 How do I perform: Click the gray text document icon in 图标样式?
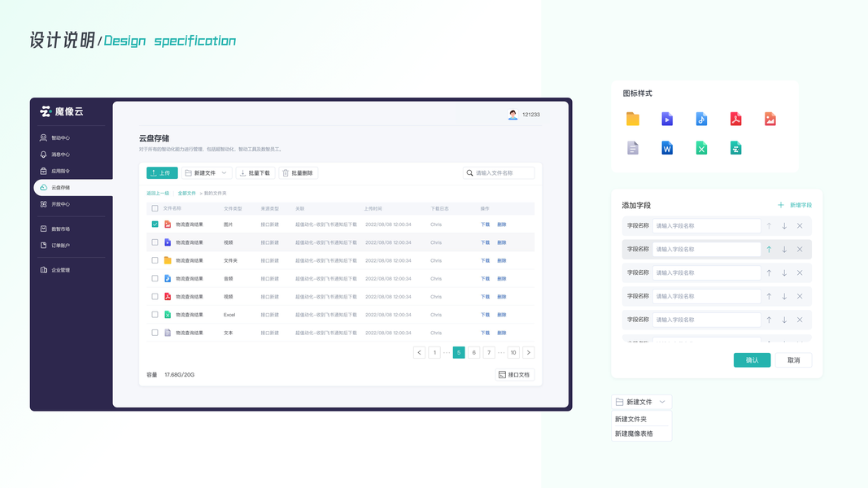[x=633, y=148]
